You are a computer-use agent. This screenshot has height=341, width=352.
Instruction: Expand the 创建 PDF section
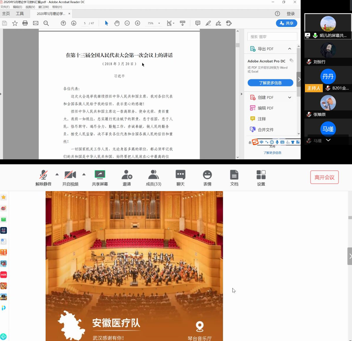tap(290, 97)
